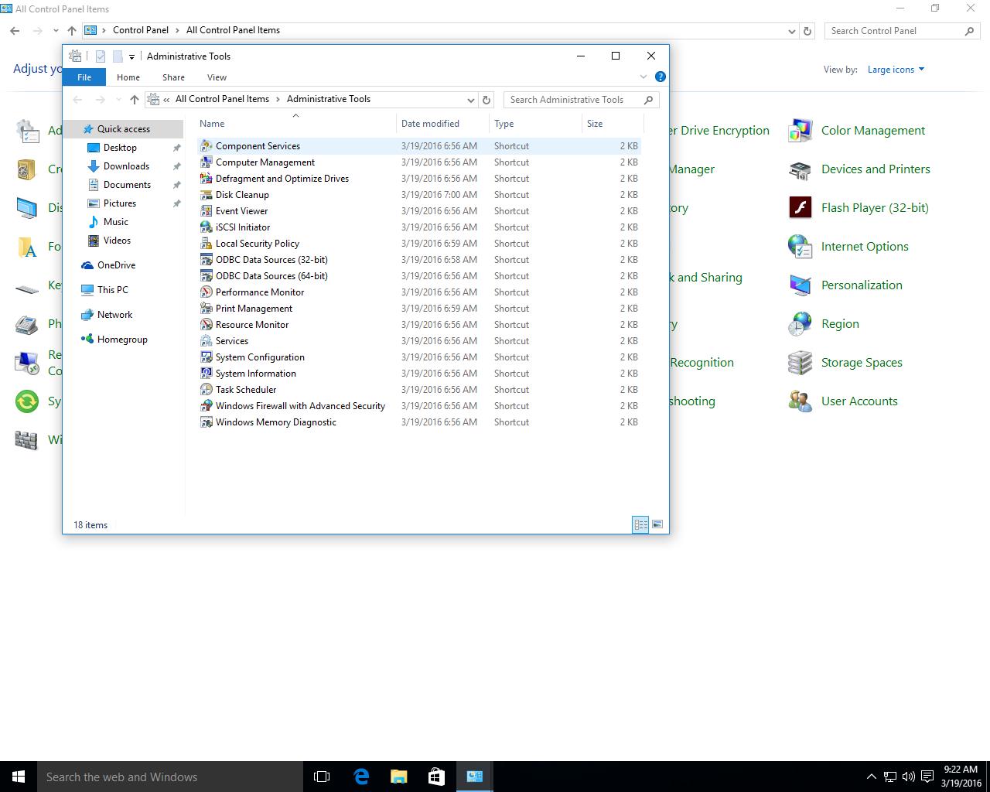Go up one level in Administrative Tools
This screenshot has height=792, width=990.
(x=135, y=100)
